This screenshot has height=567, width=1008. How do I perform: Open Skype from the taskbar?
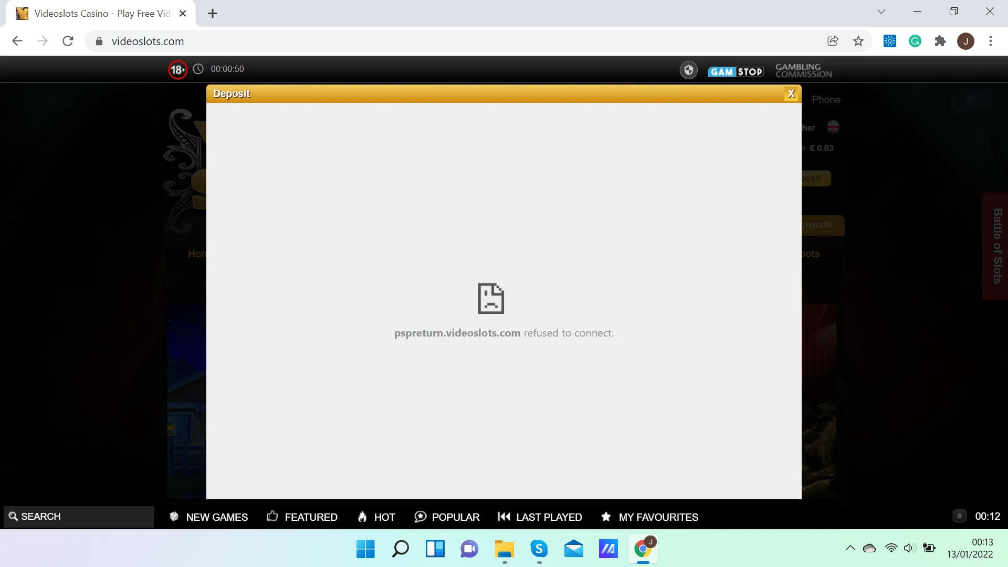pos(539,549)
